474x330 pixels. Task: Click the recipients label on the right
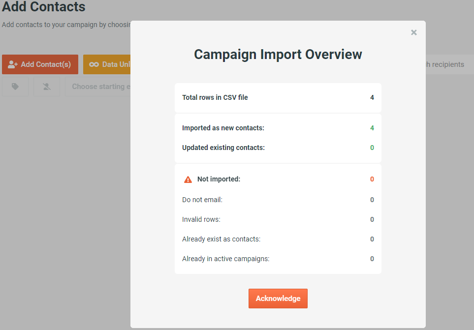[x=444, y=64]
